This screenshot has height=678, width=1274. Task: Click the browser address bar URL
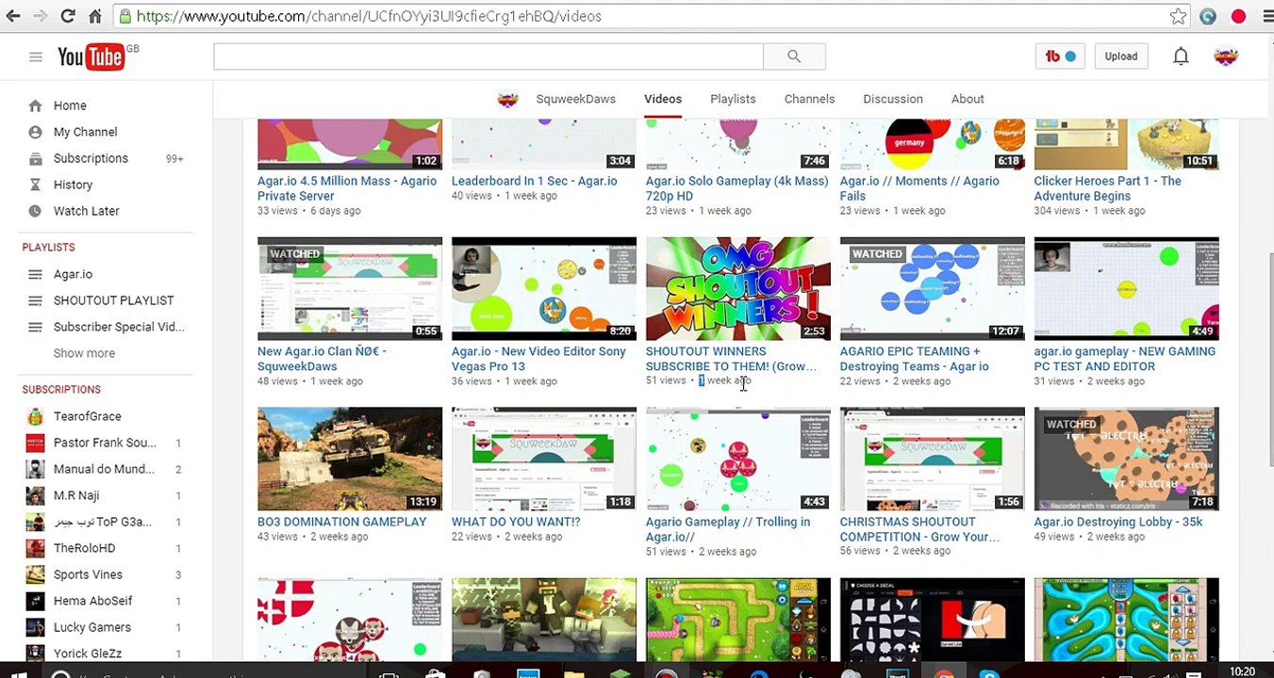[369, 16]
